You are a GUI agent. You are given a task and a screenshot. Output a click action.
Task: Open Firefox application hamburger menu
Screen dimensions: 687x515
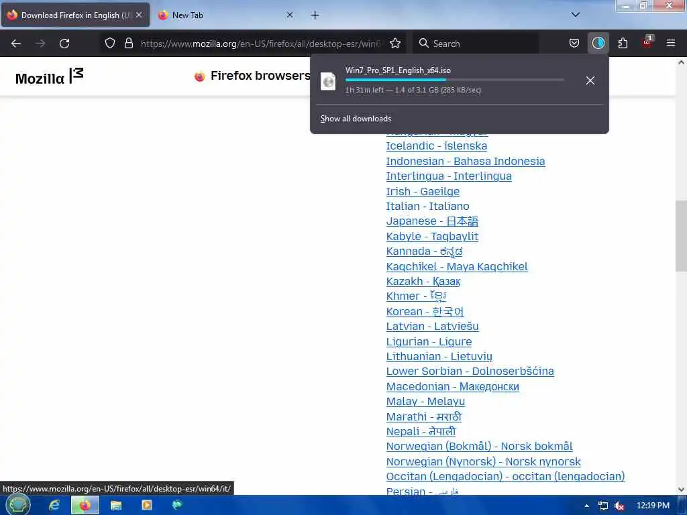coord(671,43)
